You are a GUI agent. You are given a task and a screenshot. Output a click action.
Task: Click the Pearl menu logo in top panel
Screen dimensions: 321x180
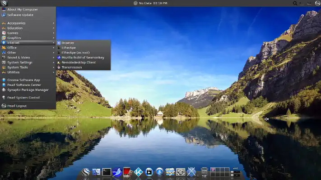pyautogui.click(x=4, y=3)
